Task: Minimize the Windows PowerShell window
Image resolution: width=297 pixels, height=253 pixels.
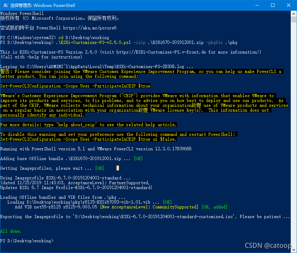Action: pyautogui.click(x=257, y=5)
